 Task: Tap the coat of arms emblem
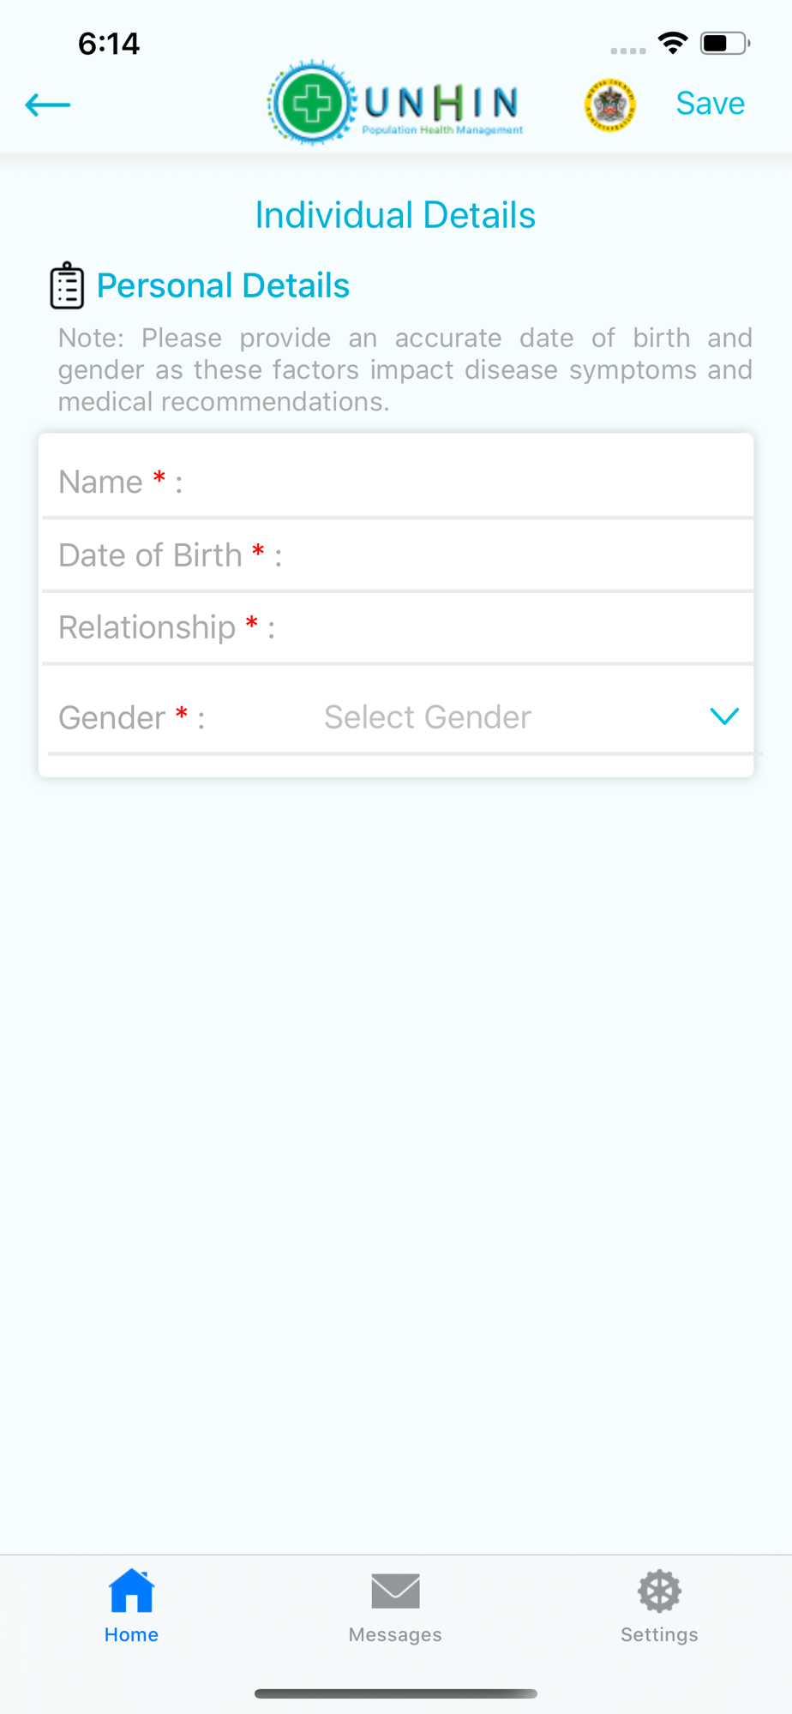[609, 105]
